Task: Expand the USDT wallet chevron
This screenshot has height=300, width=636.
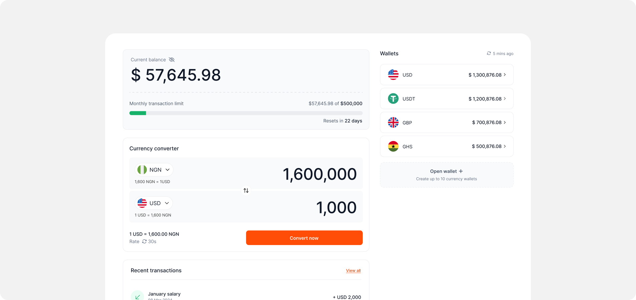Action: (505, 99)
